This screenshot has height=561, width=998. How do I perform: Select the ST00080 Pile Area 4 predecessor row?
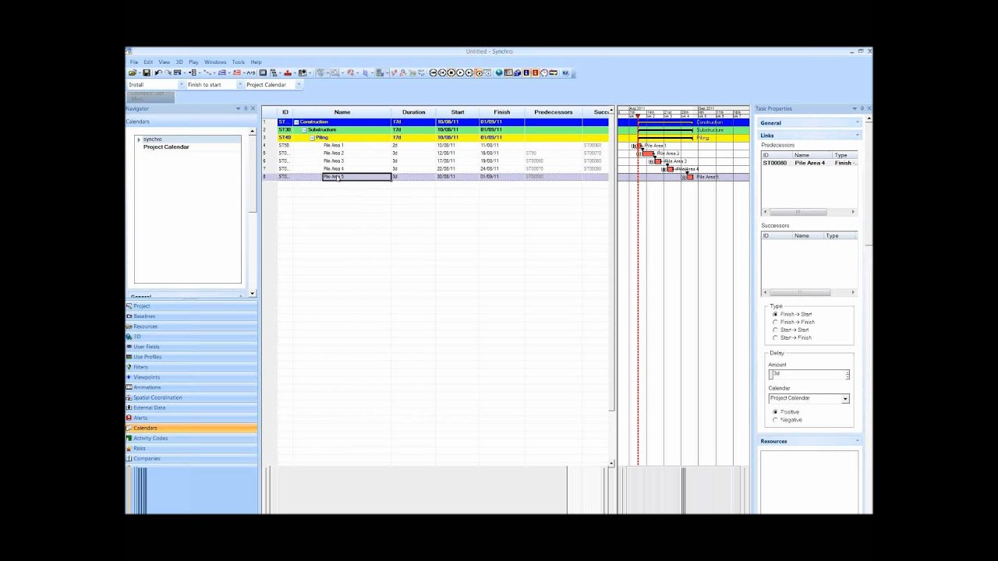809,164
